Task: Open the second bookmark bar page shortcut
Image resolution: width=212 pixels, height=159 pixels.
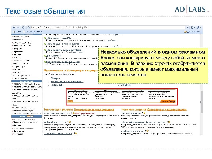Action: click(x=33, y=32)
